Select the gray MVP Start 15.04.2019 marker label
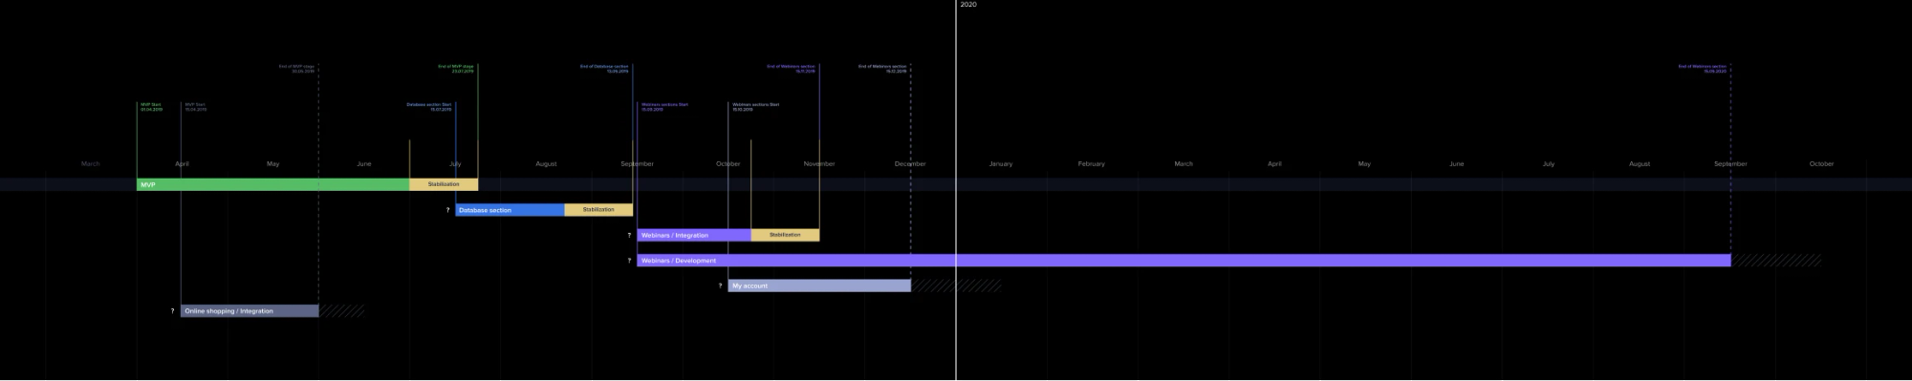 [195, 107]
